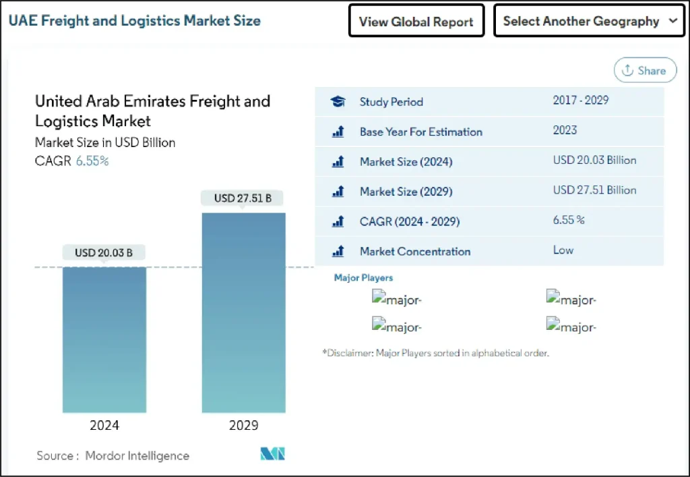Click the bottom-right major player logo image
Viewport: 690px width, 477px height.
point(571,325)
